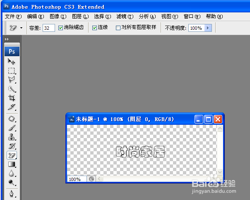Viewport: 250px width, 200px height.
Task: Expand the tool preset dropdown arrow
Action: (x=21, y=28)
